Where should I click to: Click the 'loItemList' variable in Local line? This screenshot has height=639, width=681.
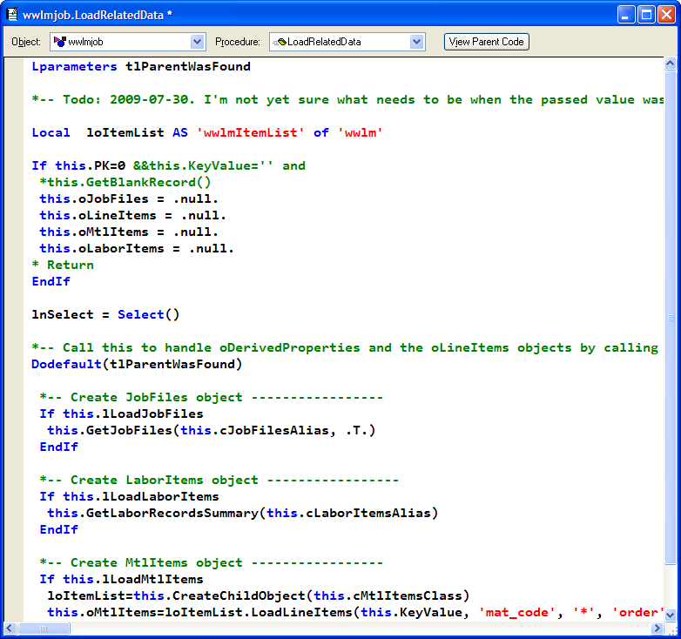tap(125, 133)
